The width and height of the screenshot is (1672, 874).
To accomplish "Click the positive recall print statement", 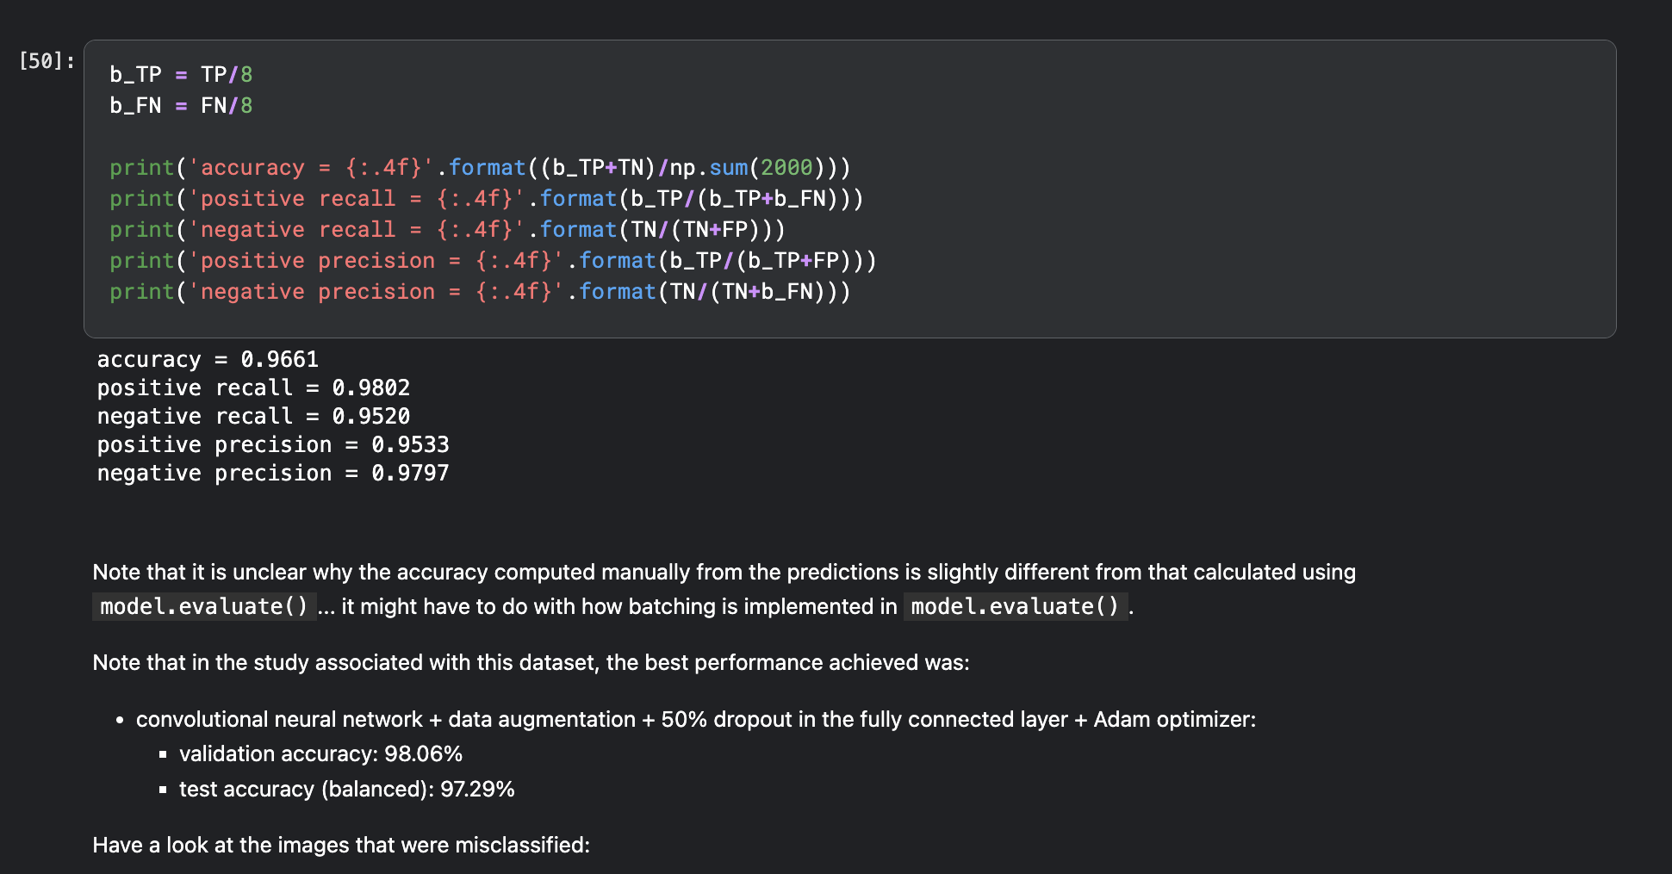I will coord(486,199).
